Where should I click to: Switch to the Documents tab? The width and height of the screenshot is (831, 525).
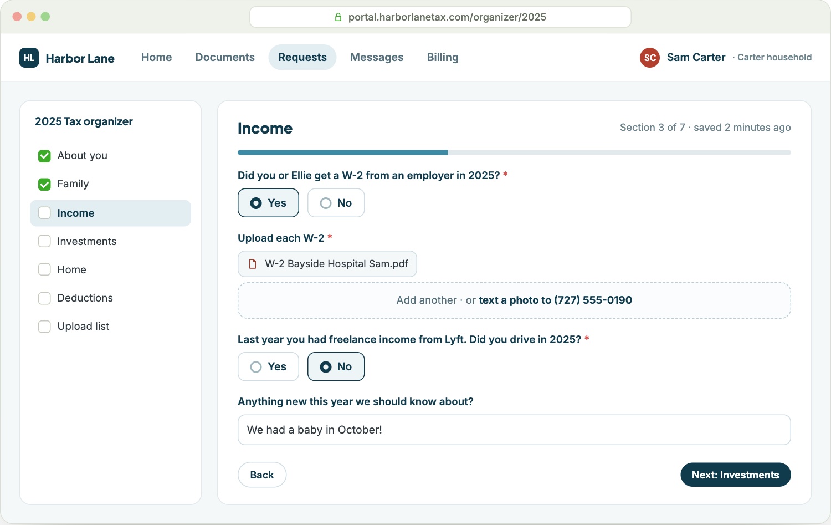coord(225,57)
